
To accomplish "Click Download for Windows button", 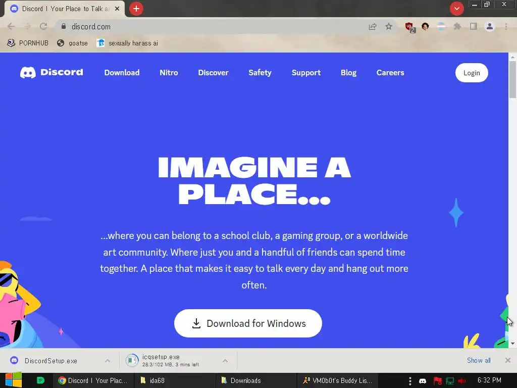I will pos(248,323).
